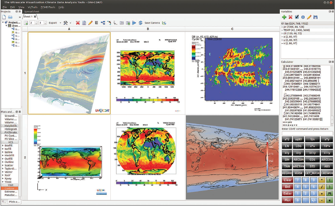Click the red X icon in spreadsheet toolbar
Viewport: 335px width, 206px height.
tap(78, 23)
